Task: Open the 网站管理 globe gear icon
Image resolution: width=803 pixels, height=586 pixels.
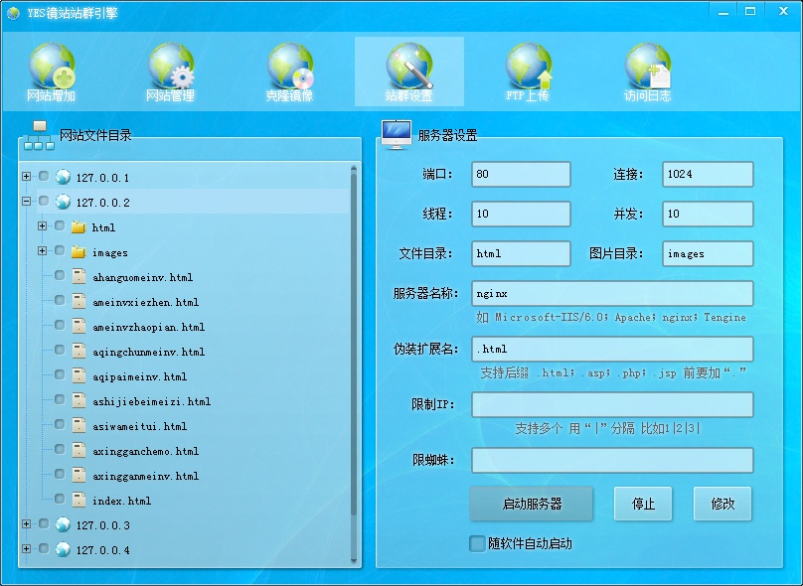Action: pyautogui.click(x=171, y=66)
